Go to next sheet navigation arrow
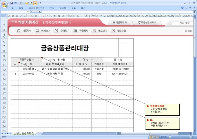The height and width of the screenshot is (139, 197). pyautogui.click(x=8, y=133)
